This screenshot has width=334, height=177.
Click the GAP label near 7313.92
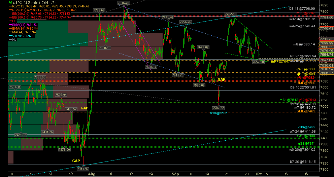pyautogui.click(x=76, y=161)
